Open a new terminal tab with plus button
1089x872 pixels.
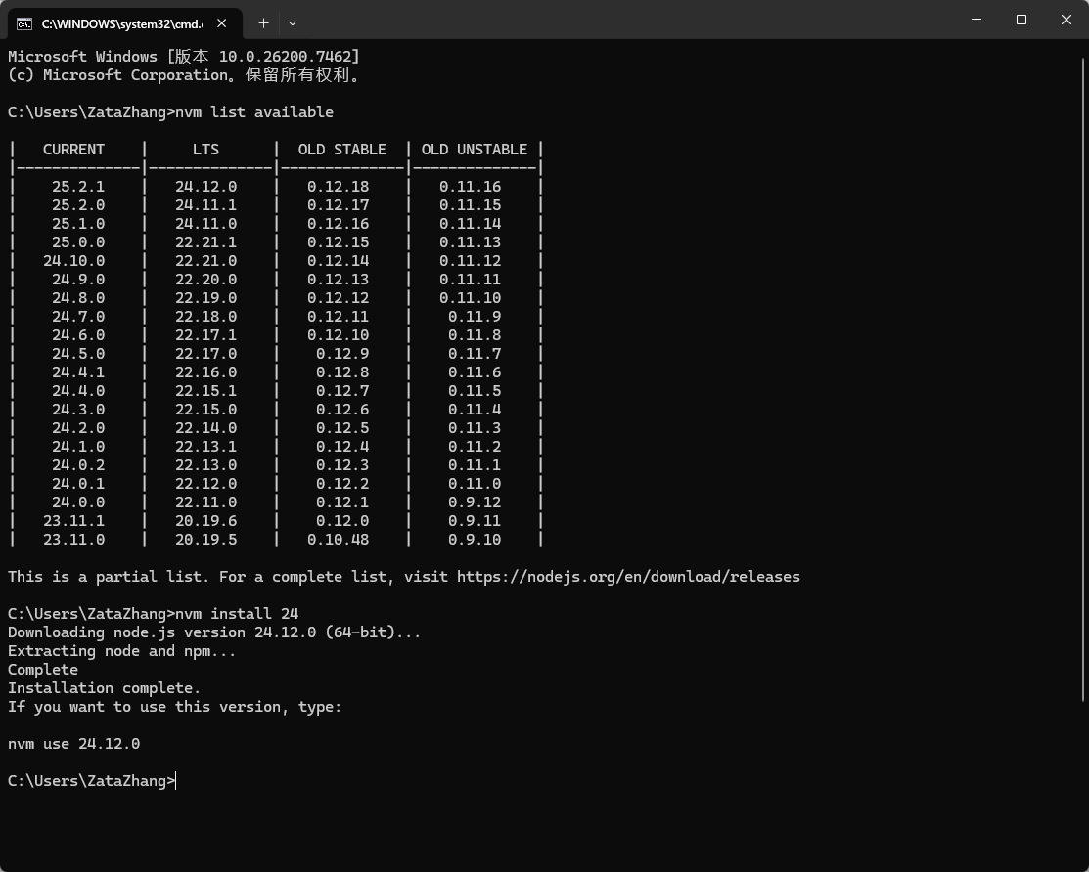(263, 22)
